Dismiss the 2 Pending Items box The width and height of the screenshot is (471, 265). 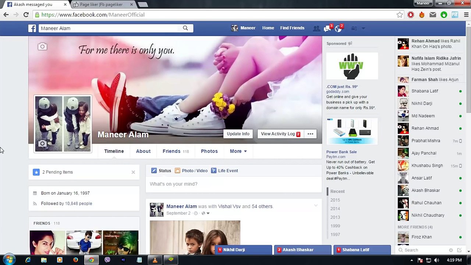pos(133,172)
